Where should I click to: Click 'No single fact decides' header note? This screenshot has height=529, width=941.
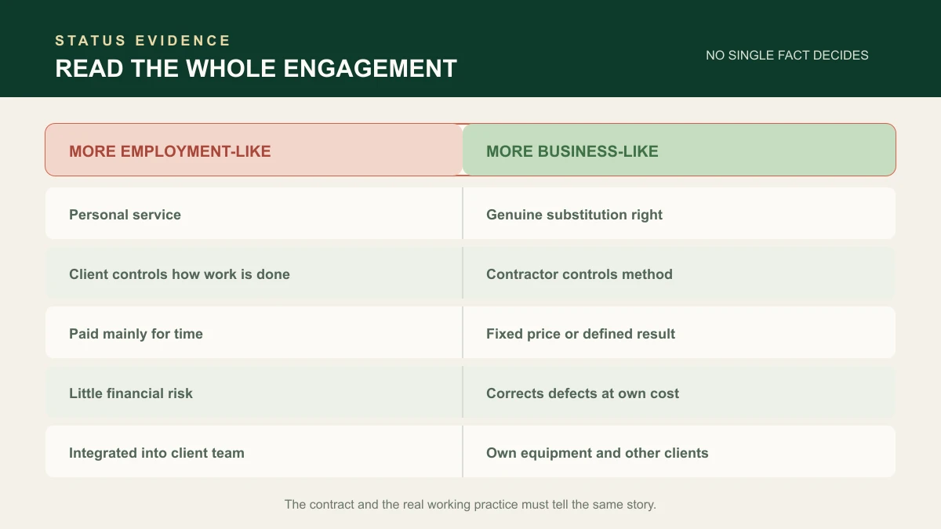point(787,56)
